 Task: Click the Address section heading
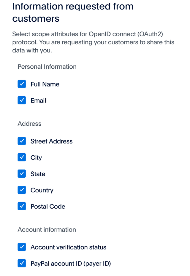click(x=29, y=124)
